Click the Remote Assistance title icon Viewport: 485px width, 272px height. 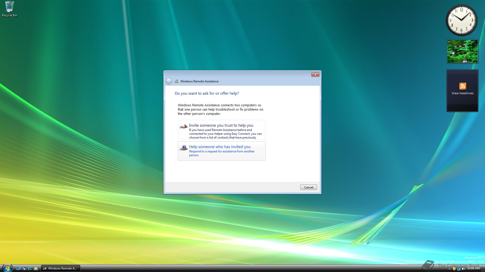coord(177,81)
